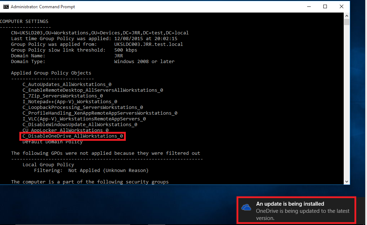367x225 pixels.
Task: Click 'Applied Group Policy Objects' heading
Action: pos(51,73)
